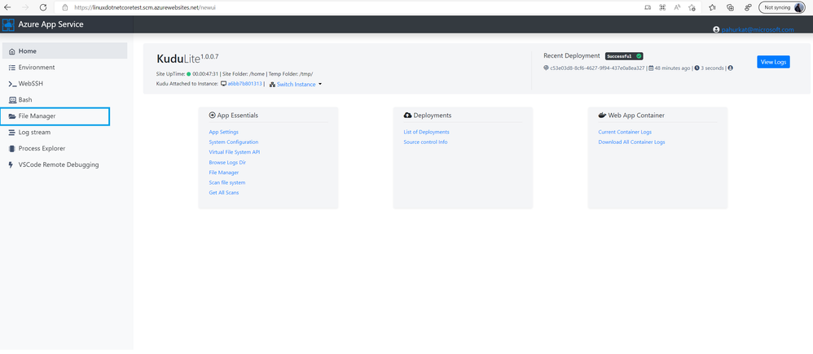Open the Browse Logs Dir link
813x354 pixels.
pos(226,162)
